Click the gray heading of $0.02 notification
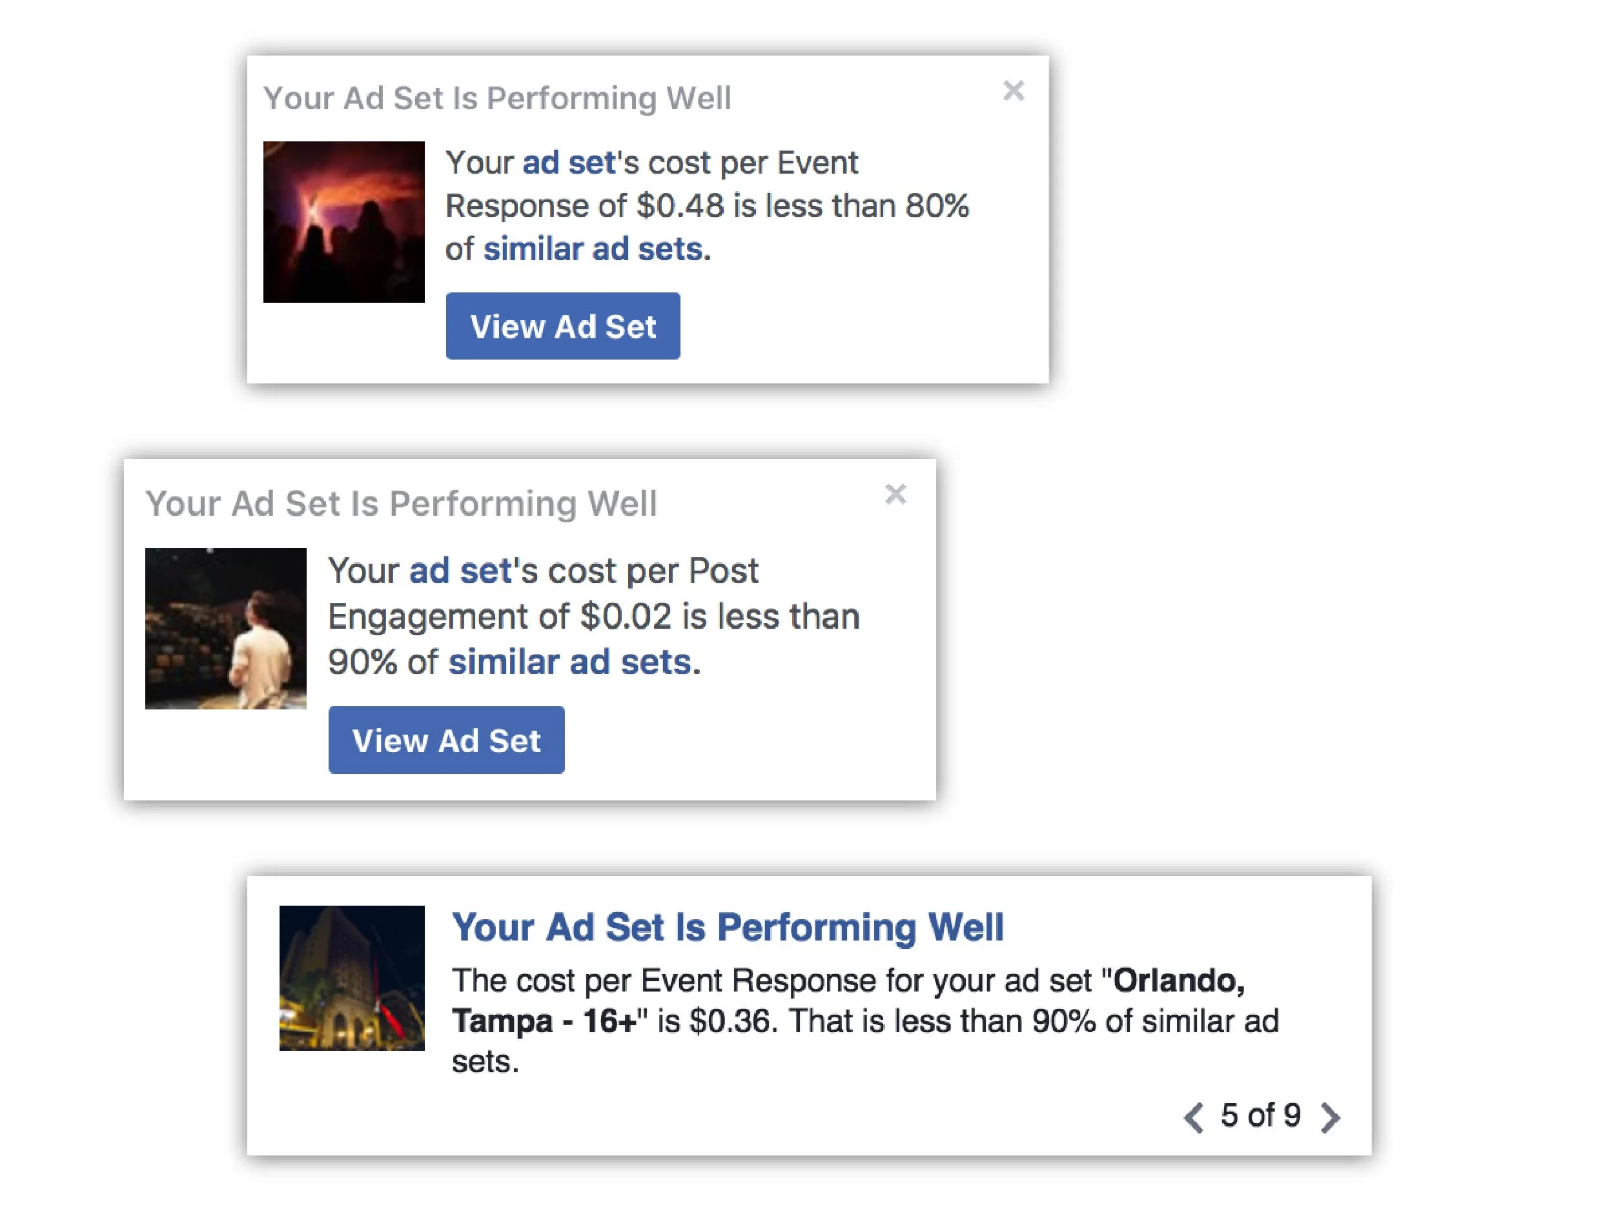Image resolution: width=1614 pixels, height=1211 pixels. pyautogui.click(x=402, y=504)
